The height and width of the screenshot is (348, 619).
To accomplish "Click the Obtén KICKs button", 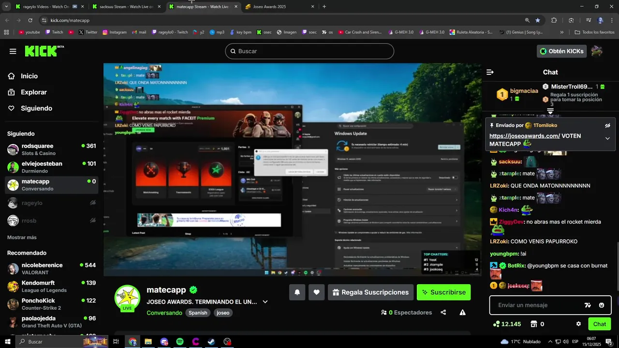I will pyautogui.click(x=561, y=51).
